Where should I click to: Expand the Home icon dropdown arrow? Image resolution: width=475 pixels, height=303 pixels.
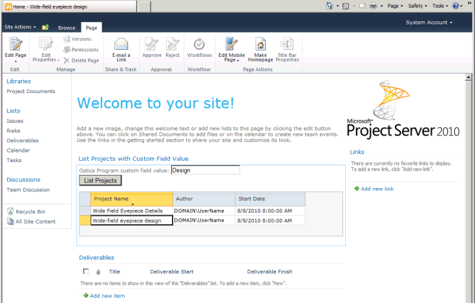pos(337,6)
